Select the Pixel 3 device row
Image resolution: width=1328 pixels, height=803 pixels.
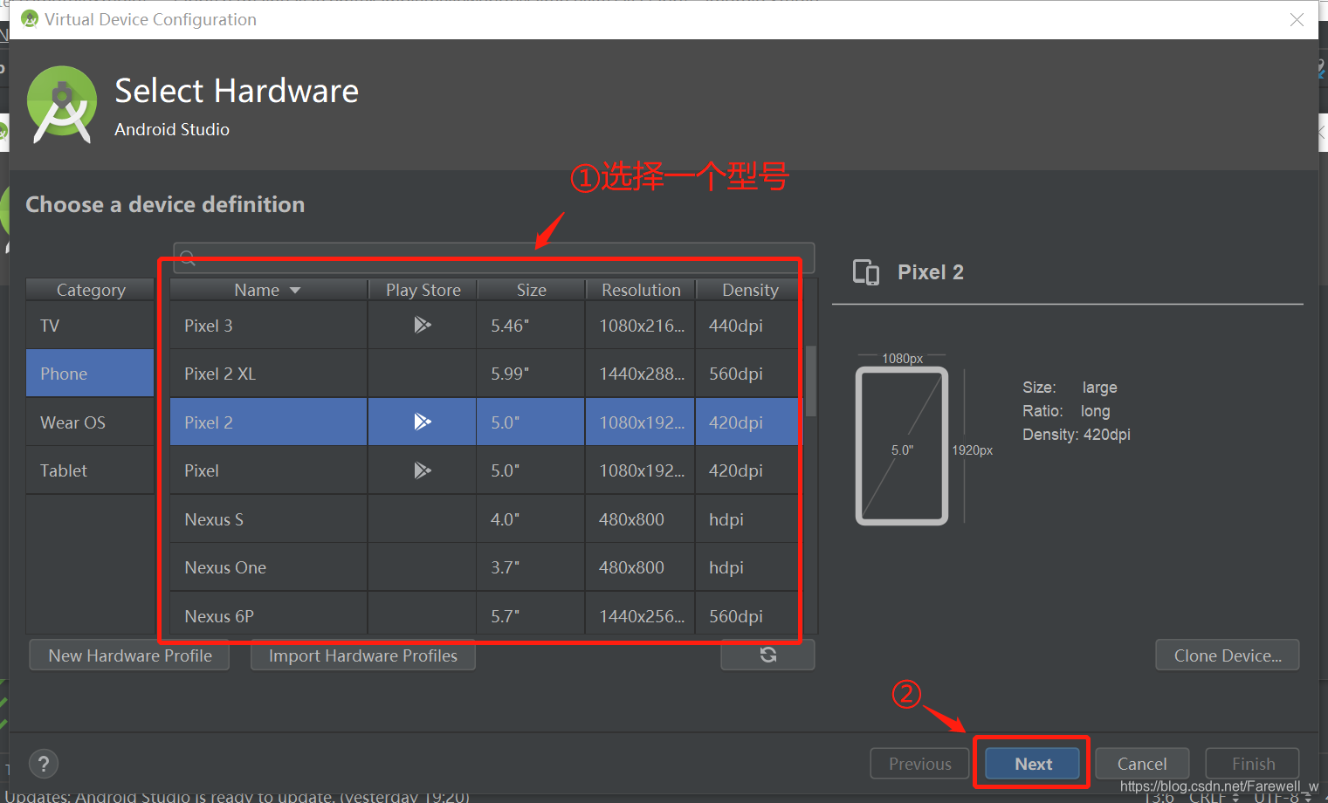point(485,326)
